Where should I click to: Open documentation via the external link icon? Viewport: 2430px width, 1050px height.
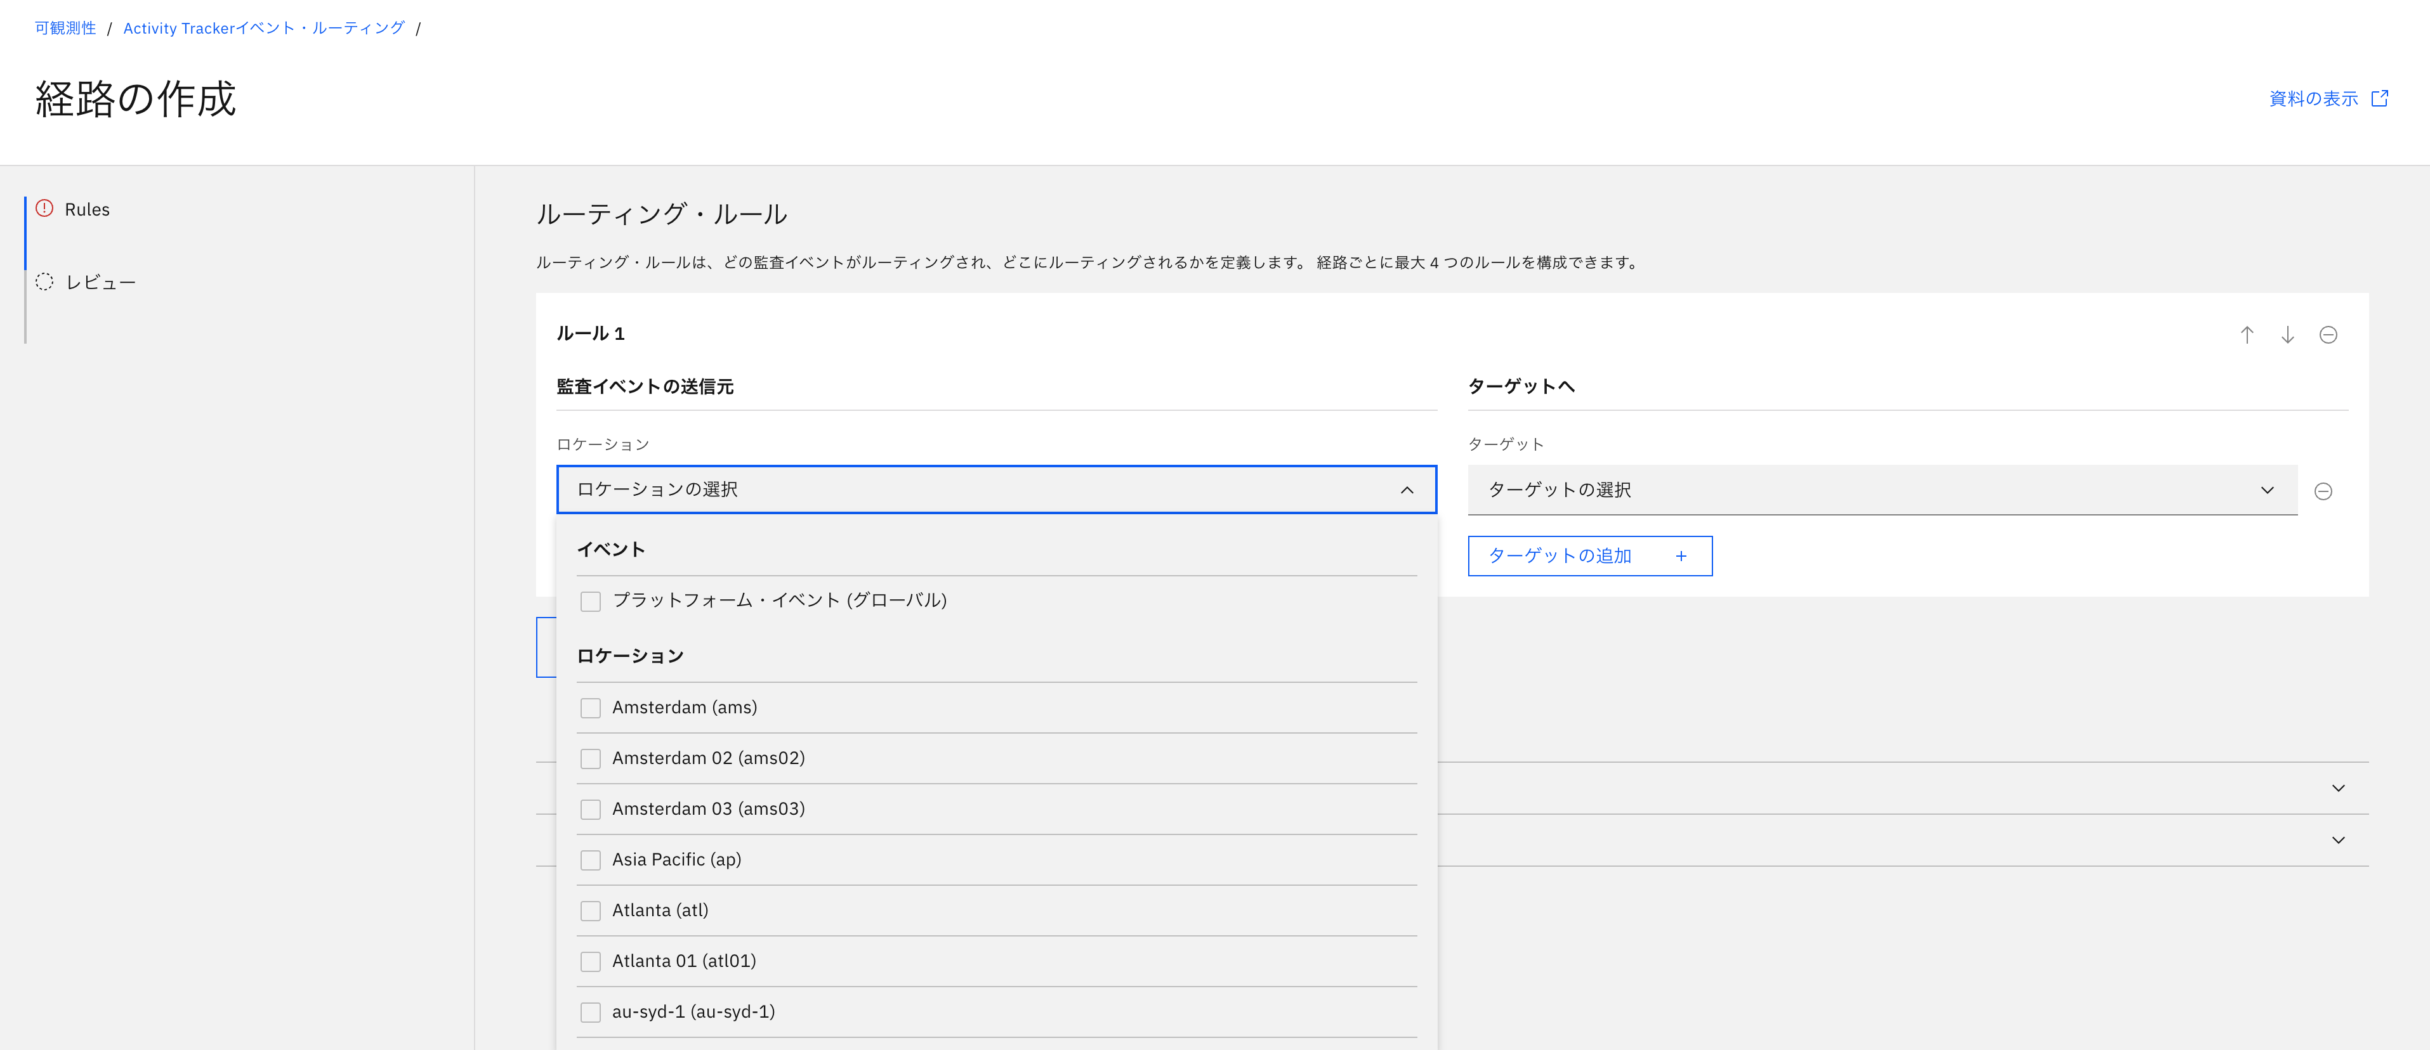(2381, 97)
